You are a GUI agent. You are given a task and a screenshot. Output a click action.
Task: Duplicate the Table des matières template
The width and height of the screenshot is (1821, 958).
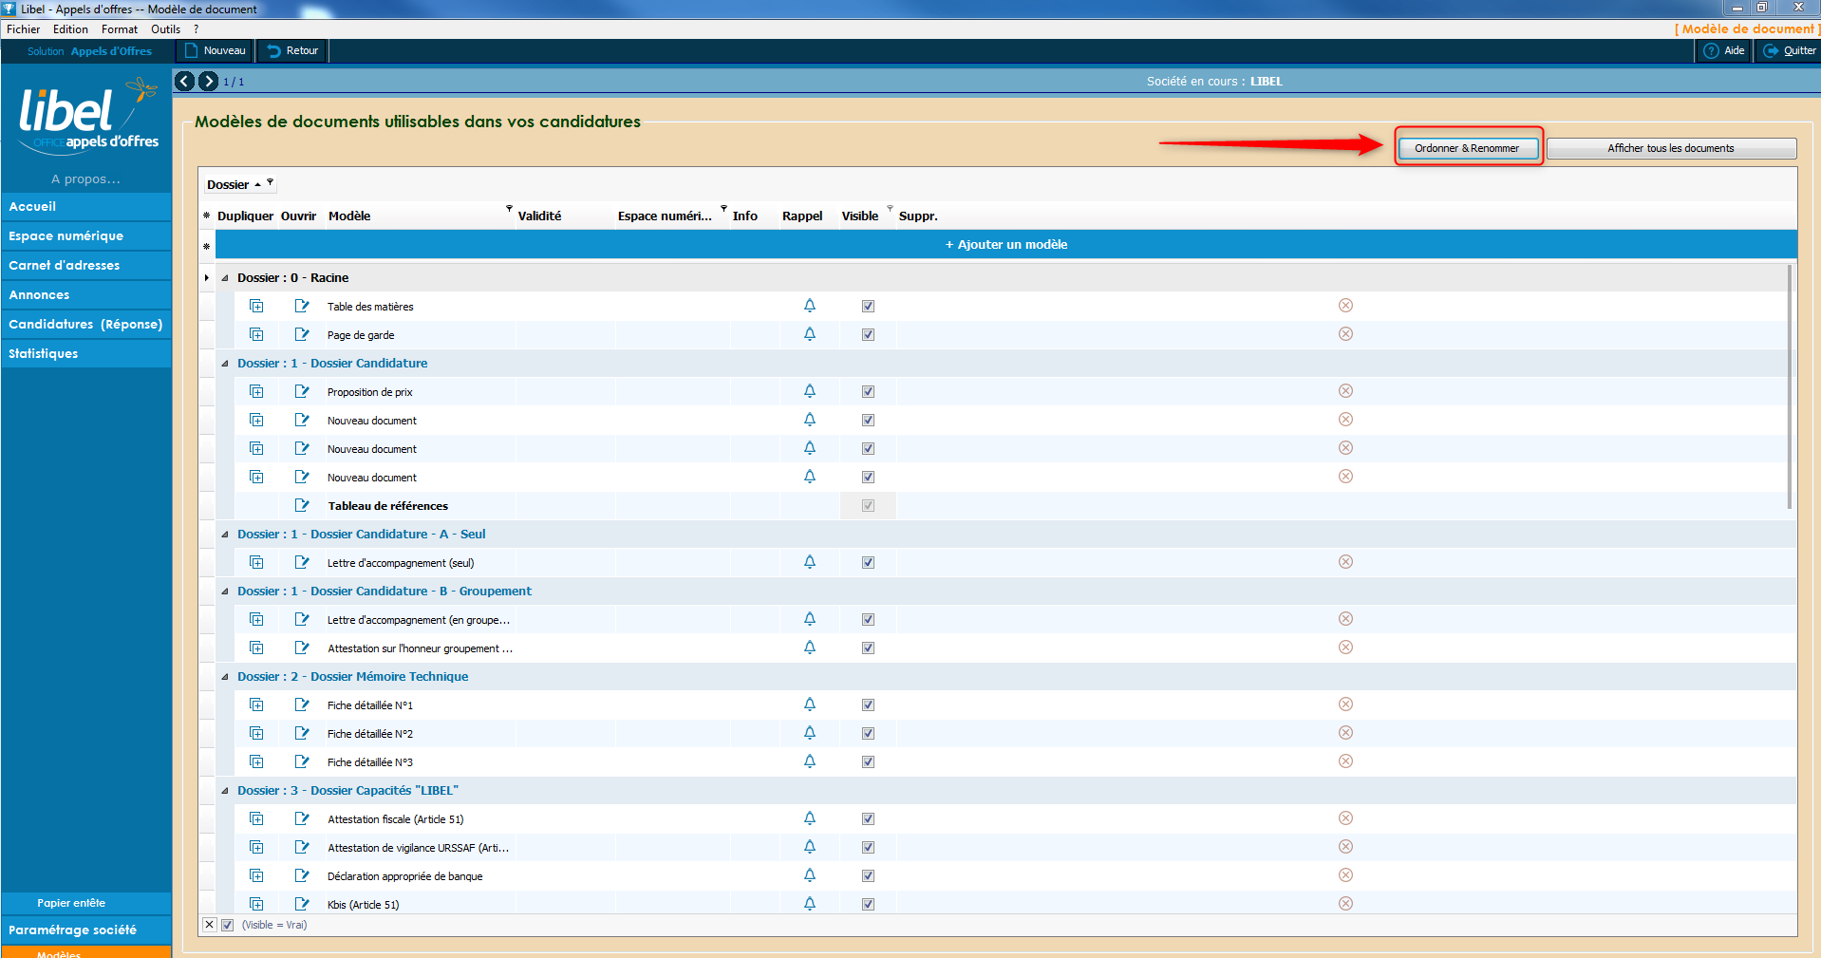click(256, 306)
